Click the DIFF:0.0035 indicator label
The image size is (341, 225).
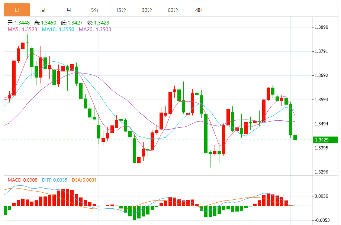(55, 180)
